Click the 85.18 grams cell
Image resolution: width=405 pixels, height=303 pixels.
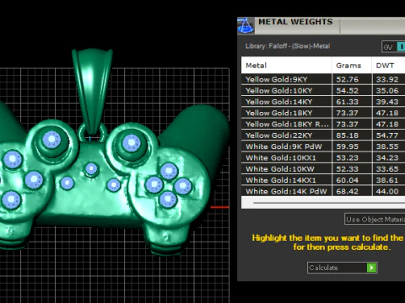coord(352,136)
